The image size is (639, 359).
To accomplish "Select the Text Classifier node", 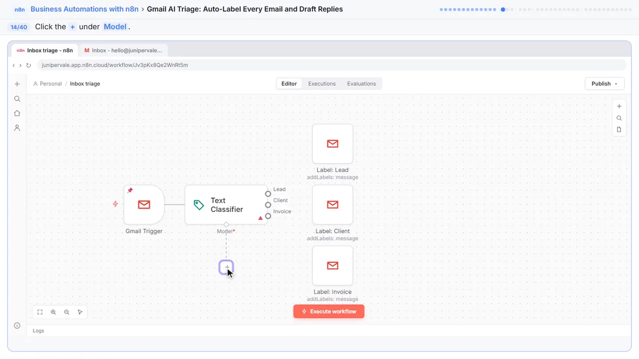I will pyautogui.click(x=226, y=204).
